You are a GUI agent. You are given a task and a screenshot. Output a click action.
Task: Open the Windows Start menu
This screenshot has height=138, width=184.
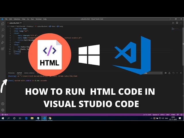coord(3,118)
